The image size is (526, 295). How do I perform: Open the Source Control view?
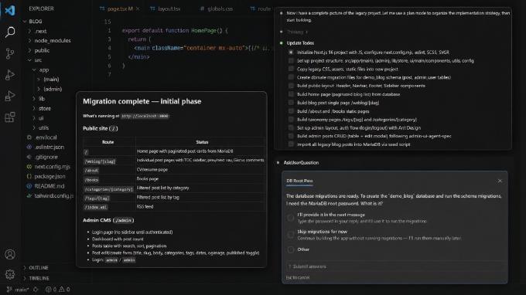10,53
